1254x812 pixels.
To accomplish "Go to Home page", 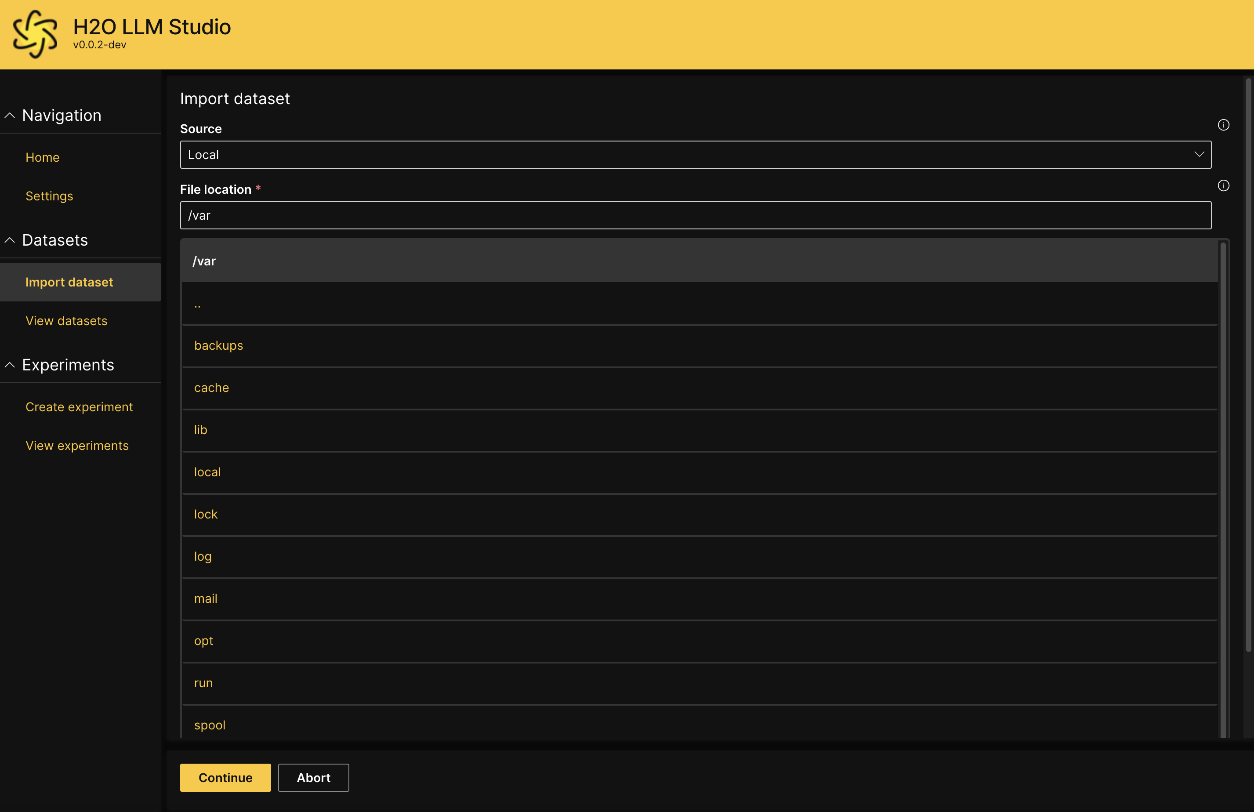I will [42, 157].
